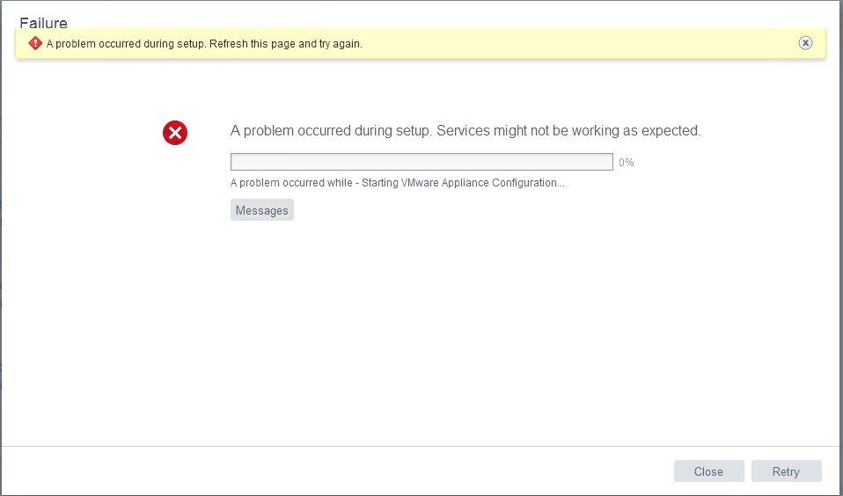Image resolution: width=843 pixels, height=496 pixels.
Task: Click the Failure dialog title
Action: 43,23
